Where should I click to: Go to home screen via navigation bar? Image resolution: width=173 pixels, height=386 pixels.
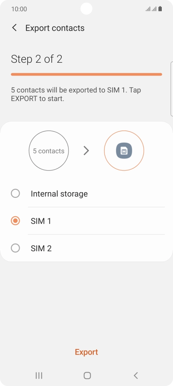click(x=87, y=376)
